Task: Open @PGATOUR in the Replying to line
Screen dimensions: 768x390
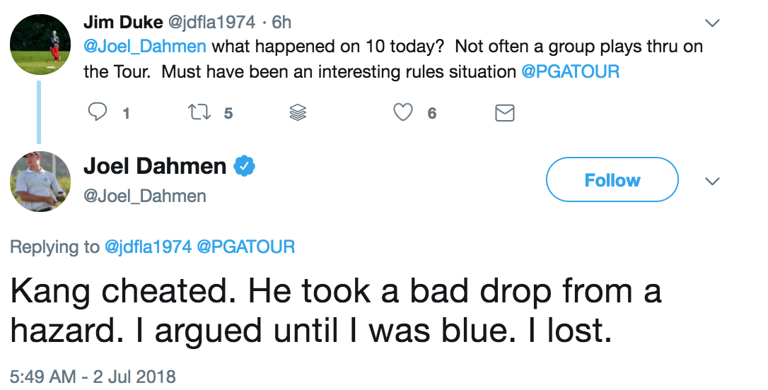Action: (x=246, y=247)
